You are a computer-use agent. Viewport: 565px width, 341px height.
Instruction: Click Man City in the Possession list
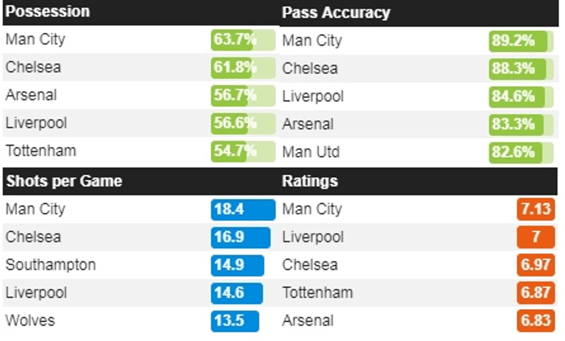[x=36, y=39]
